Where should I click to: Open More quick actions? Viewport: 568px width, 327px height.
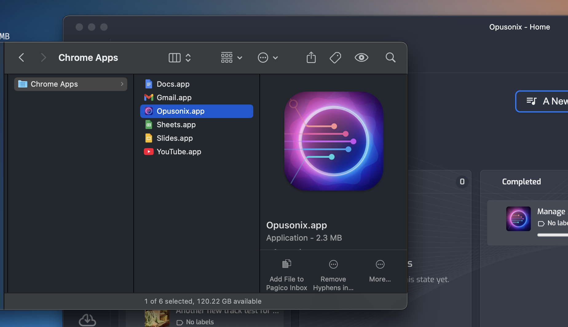point(380,271)
